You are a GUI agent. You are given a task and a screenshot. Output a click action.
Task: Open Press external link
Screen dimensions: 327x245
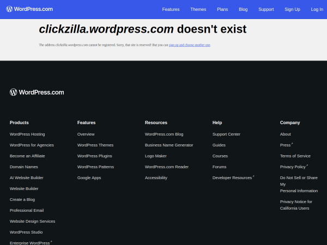pyautogui.click(x=286, y=145)
